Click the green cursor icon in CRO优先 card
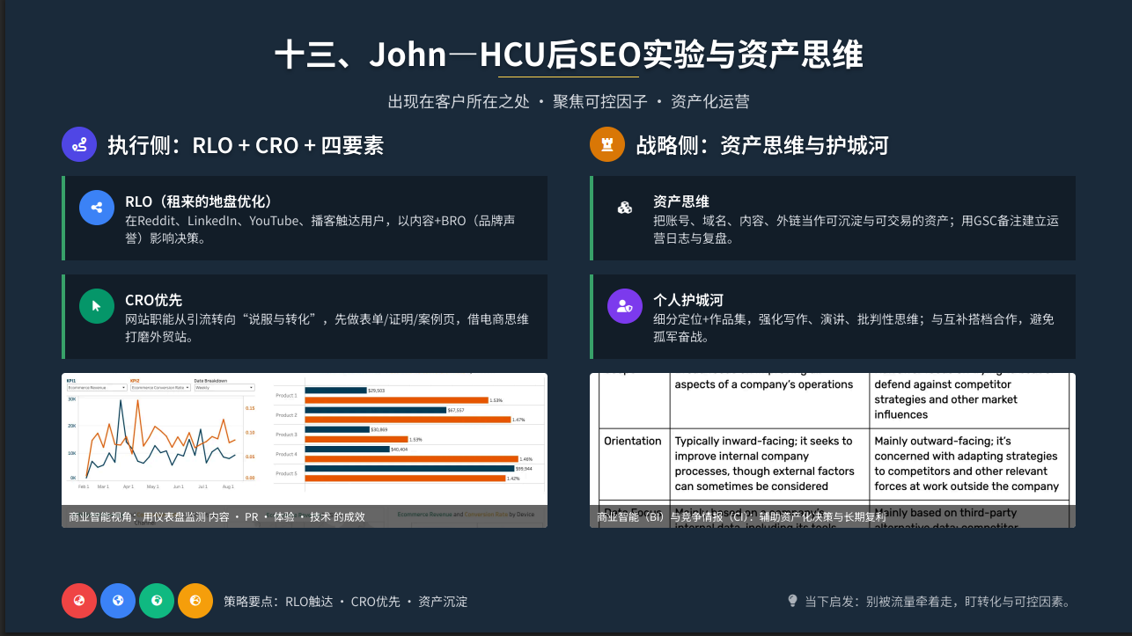The width and height of the screenshot is (1132, 636). click(97, 306)
